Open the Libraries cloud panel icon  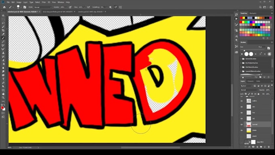point(237,52)
